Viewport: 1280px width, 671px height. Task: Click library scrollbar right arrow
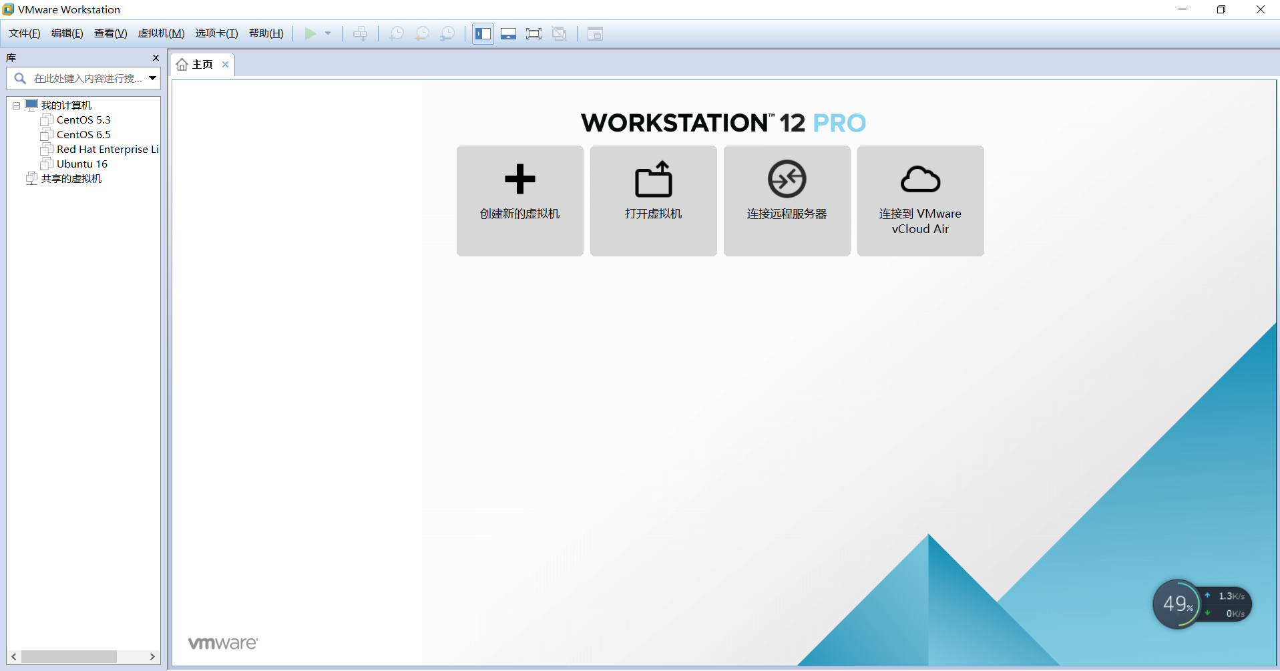click(x=152, y=657)
